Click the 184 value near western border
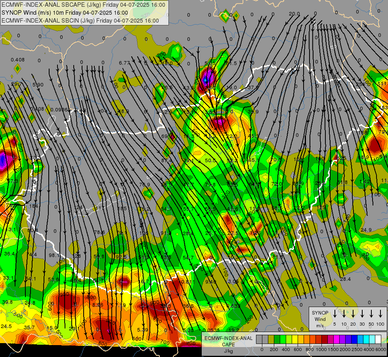This screenshot has height=357, width=388. (x=34, y=206)
